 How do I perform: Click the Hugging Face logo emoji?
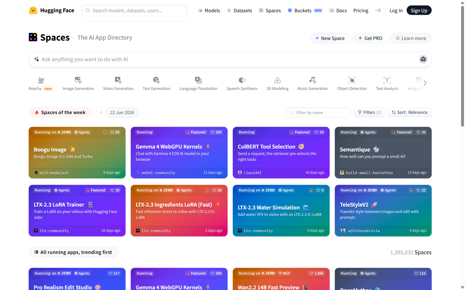33,10
